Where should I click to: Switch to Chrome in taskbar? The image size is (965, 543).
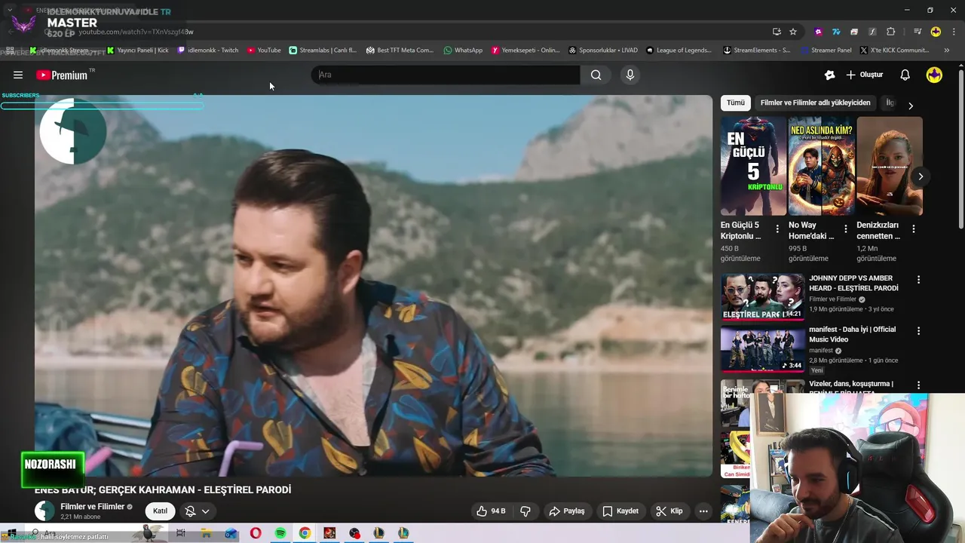click(x=305, y=533)
